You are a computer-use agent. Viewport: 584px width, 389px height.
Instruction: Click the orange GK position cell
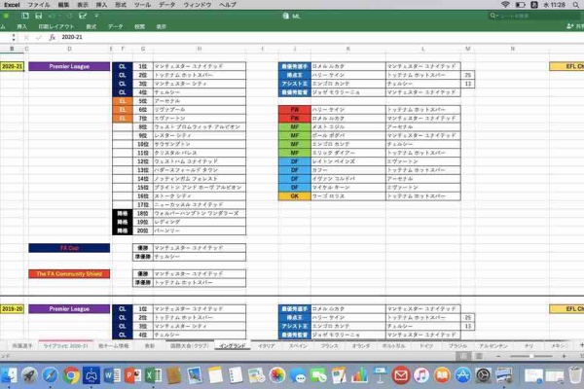tap(295, 195)
